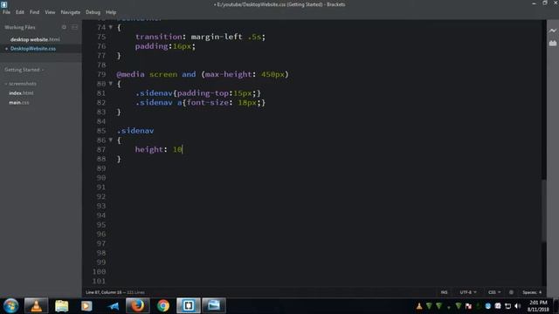Click the Line 87, Column cursor info
Viewport: 559px width, 314px height.
(103, 292)
